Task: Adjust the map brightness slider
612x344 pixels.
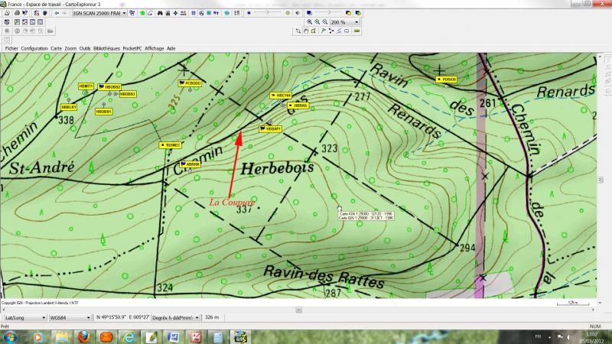Action: pyautogui.click(x=268, y=13)
